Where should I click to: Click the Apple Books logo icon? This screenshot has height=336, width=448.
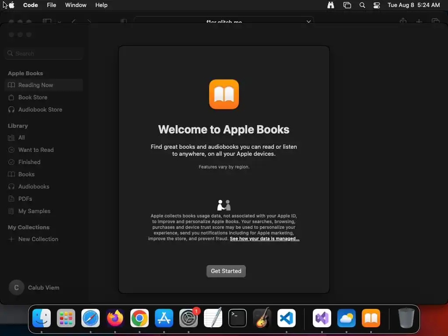point(224,94)
